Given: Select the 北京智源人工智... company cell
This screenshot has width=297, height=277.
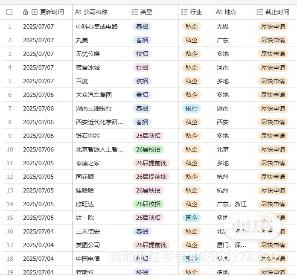Looking at the screenshot, I should tap(101, 149).
